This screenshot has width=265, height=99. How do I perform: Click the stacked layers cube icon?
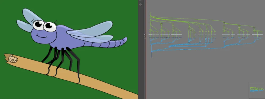pyautogui.click(x=140, y=5)
